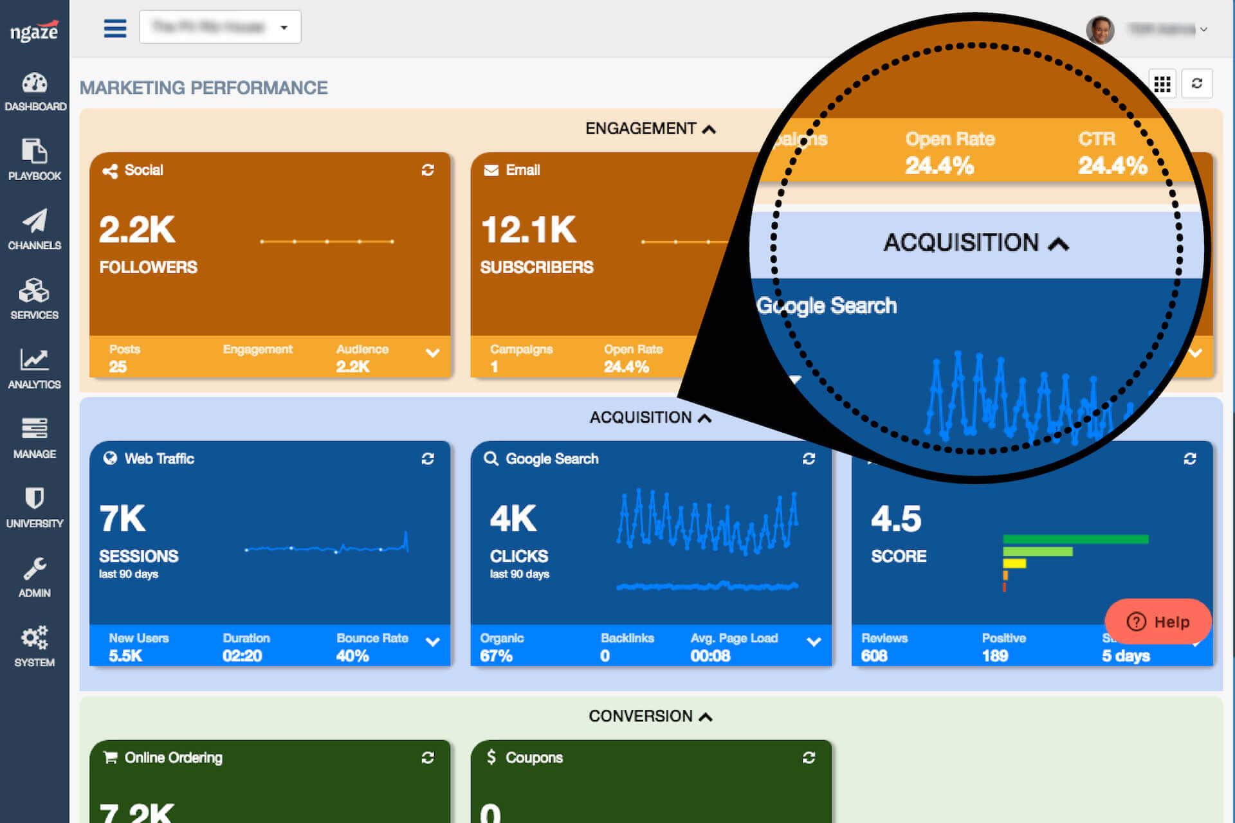Click the Organic 67% stat
The height and width of the screenshot is (823, 1235).
502,646
